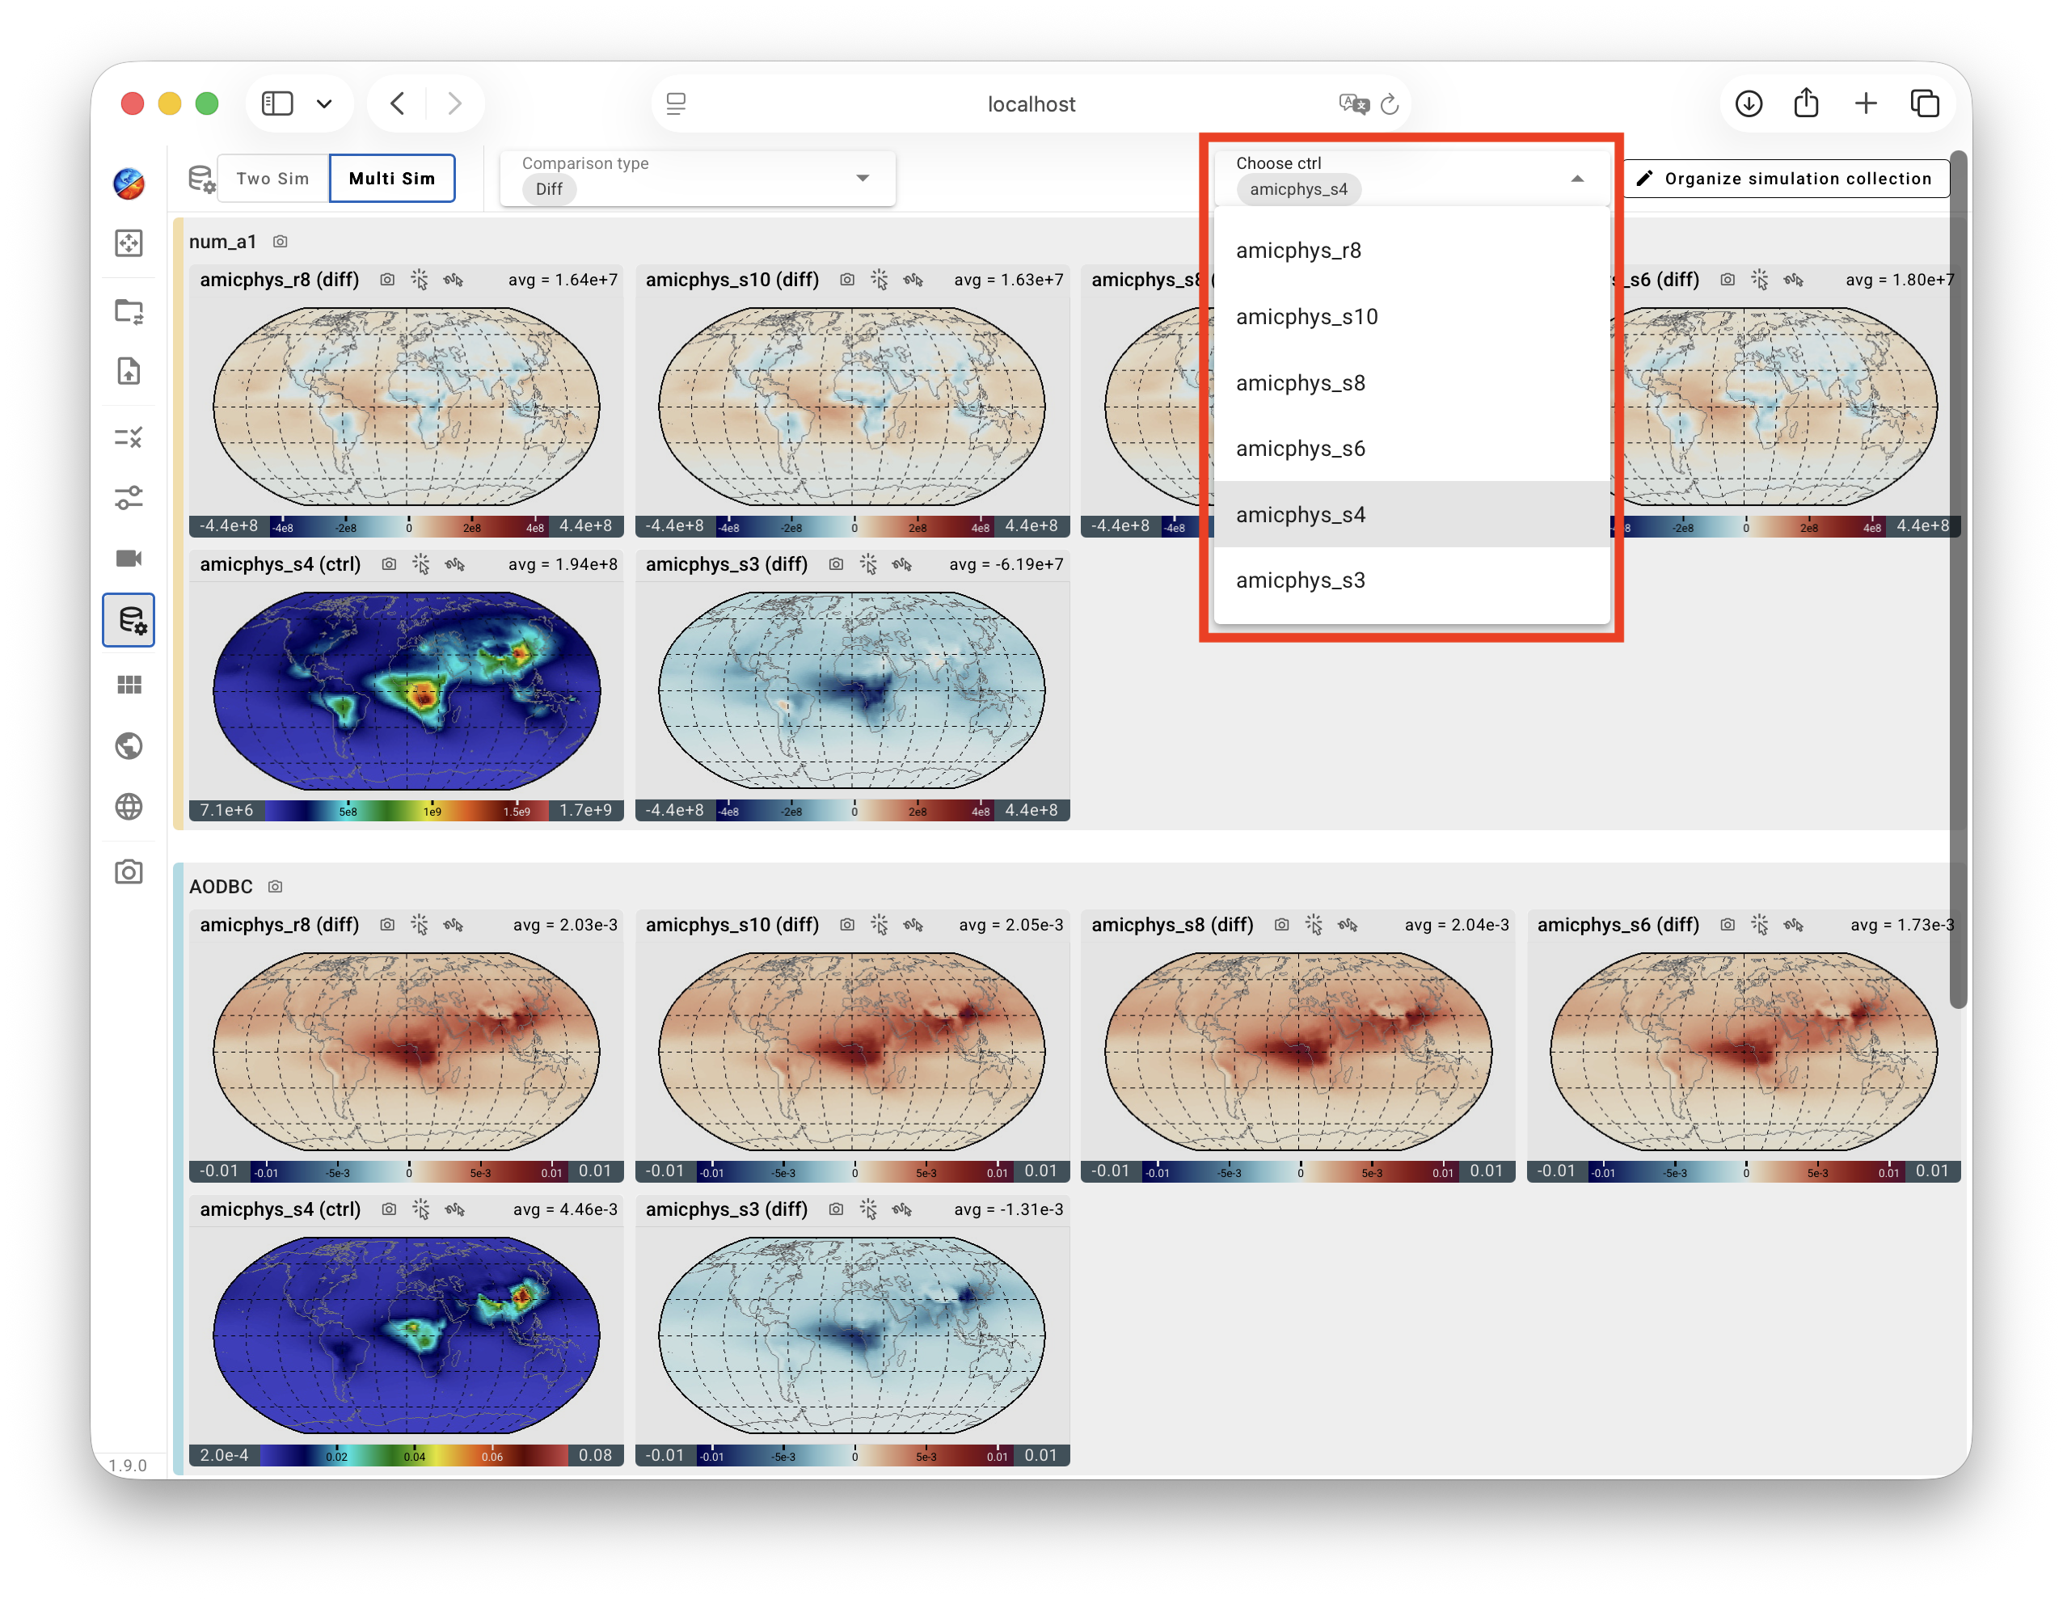Click cursor-sparkle icon on num_a1 amicphys_r8
The image size is (2063, 1599).
click(420, 280)
